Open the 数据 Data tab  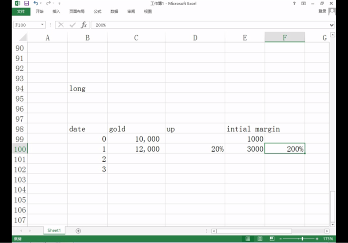click(114, 12)
